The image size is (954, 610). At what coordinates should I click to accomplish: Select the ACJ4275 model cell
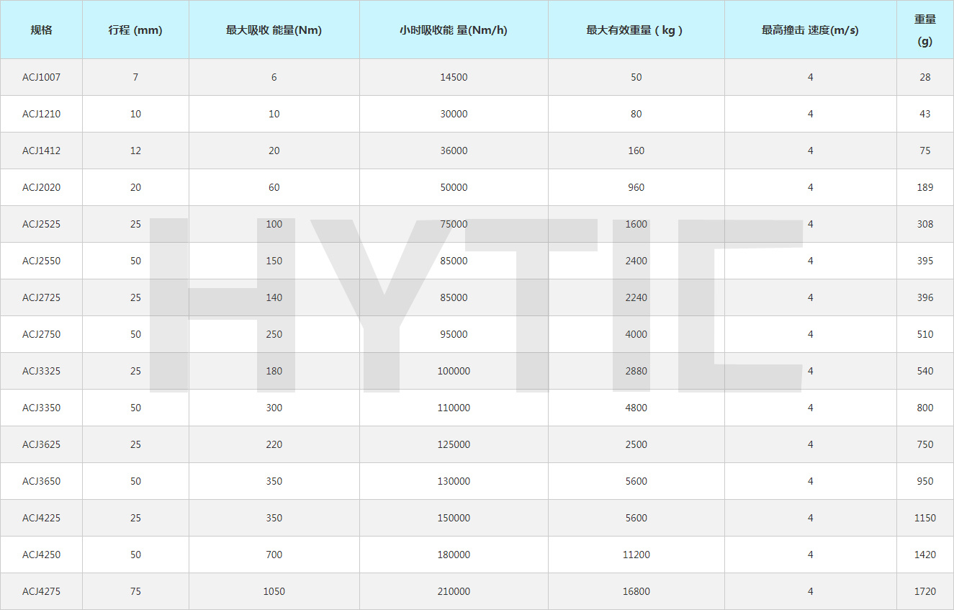click(41, 591)
